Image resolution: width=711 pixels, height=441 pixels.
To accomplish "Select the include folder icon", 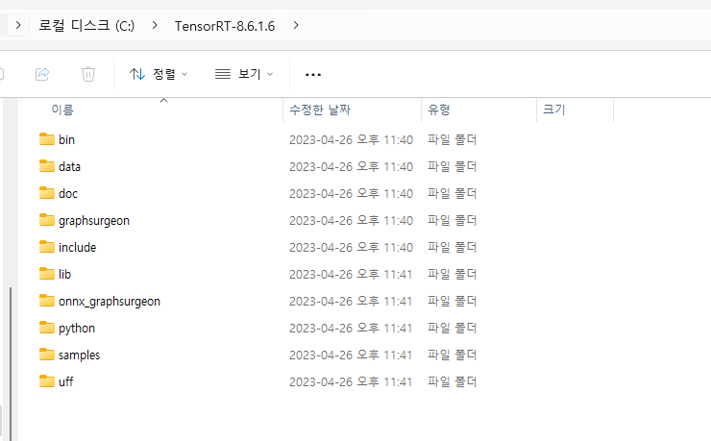I will (47, 247).
